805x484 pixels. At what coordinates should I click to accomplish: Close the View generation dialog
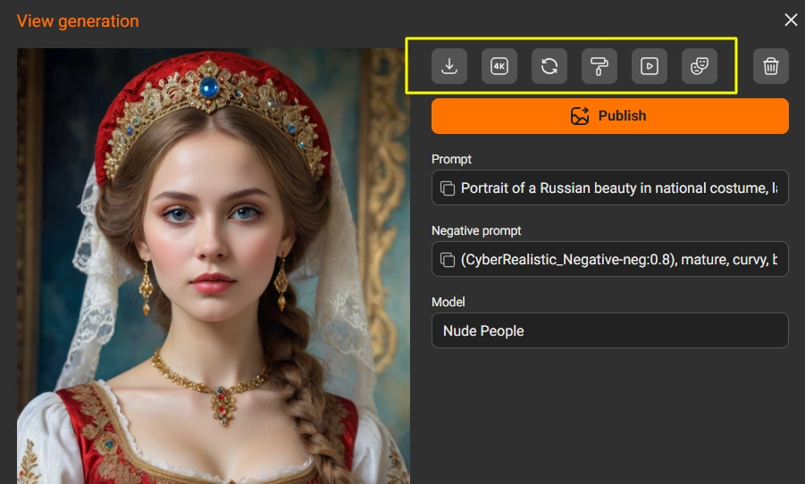(791, 20)
